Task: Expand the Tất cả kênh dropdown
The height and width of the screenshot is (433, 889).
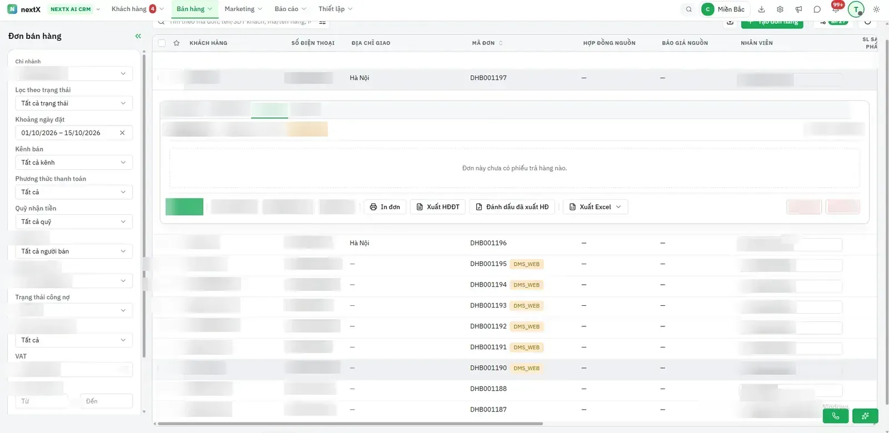Action: [74, 163]
